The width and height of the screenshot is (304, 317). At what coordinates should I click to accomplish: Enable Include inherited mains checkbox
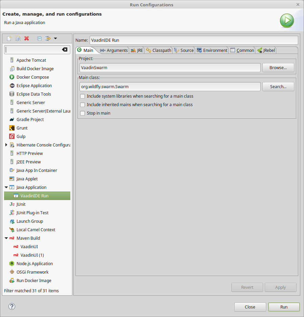pos(83,105)
